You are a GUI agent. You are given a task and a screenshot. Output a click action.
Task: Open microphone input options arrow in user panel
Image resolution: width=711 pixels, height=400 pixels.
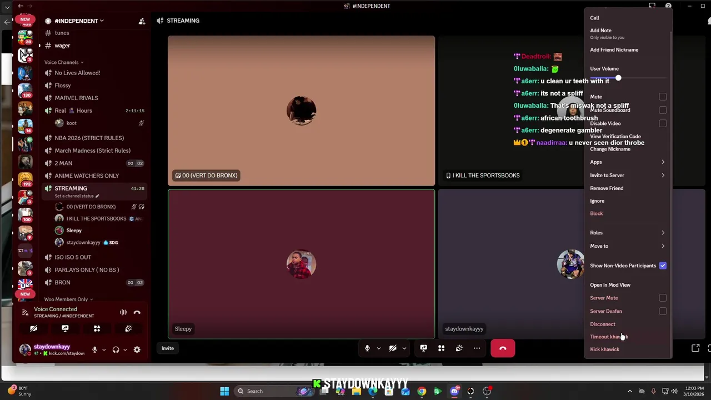[103, 349]
